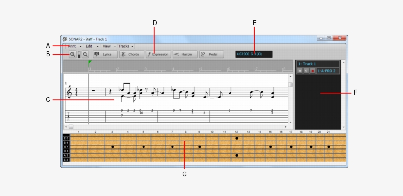Select the Pedal tool button
This screenshot has width=403, height=196.
(x=211, y=54)
